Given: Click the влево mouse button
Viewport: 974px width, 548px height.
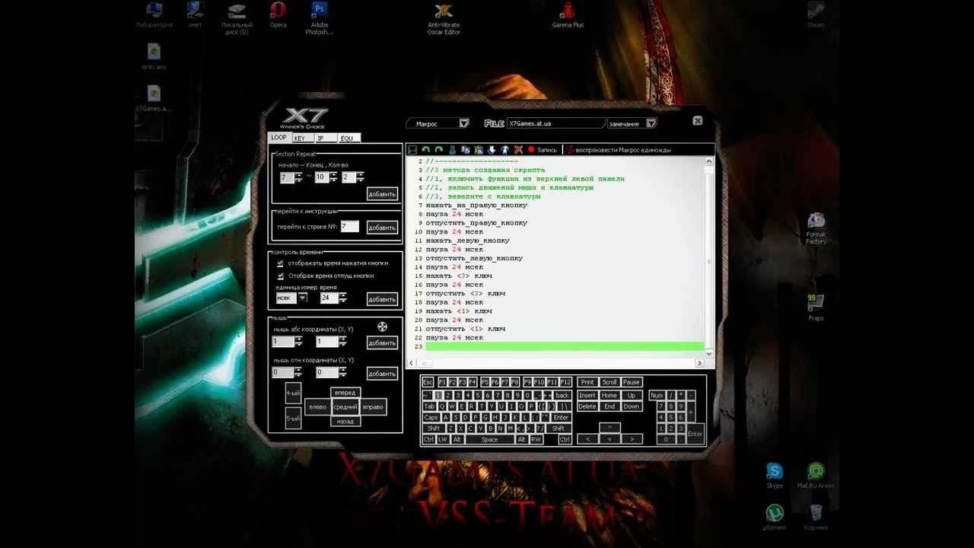Looking at the screenshot, I should (x=317, y=407).
